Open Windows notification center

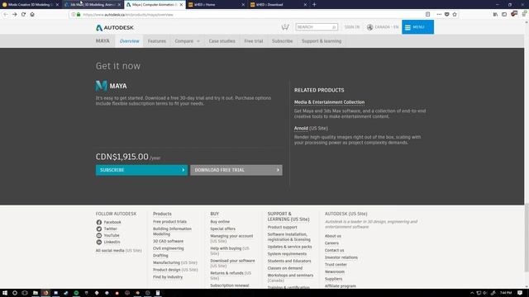[520, 293]
